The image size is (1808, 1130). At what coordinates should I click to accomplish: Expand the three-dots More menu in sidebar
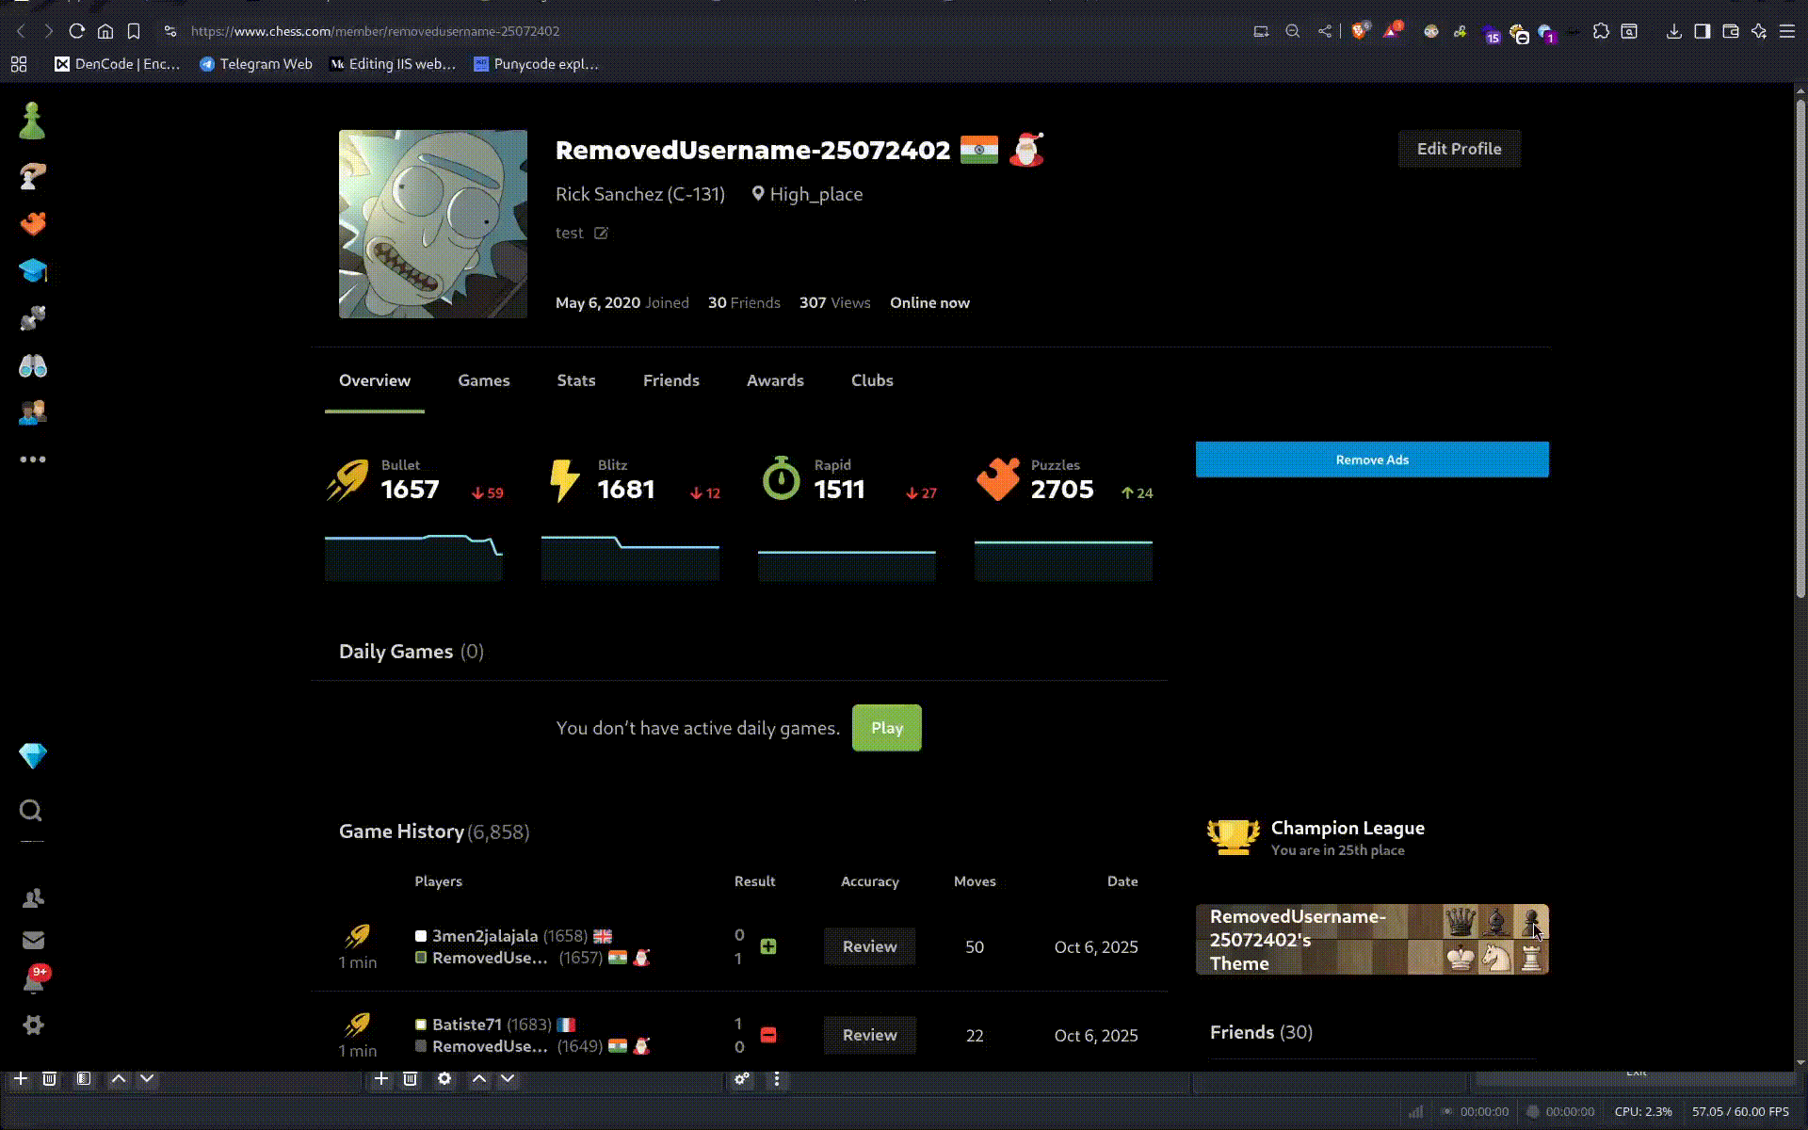tap(33, 460)
